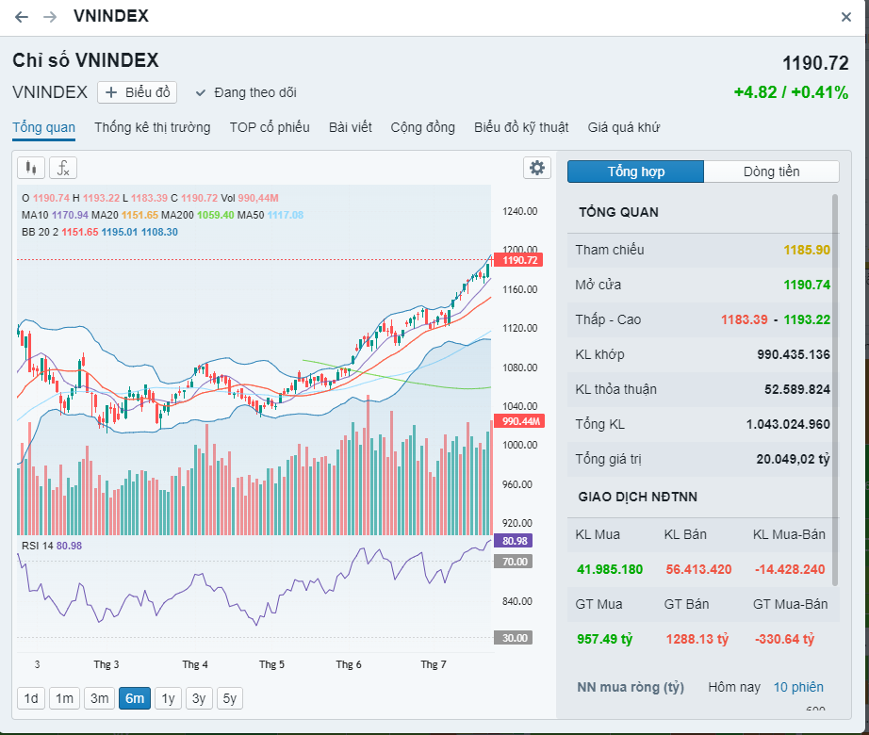The image size is (869, 735).
Task: Select the 3m time range
Action: (x=98, y=698)
